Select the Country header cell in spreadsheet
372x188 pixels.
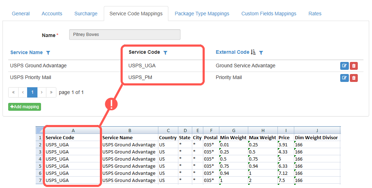click(x=168, y=137)
